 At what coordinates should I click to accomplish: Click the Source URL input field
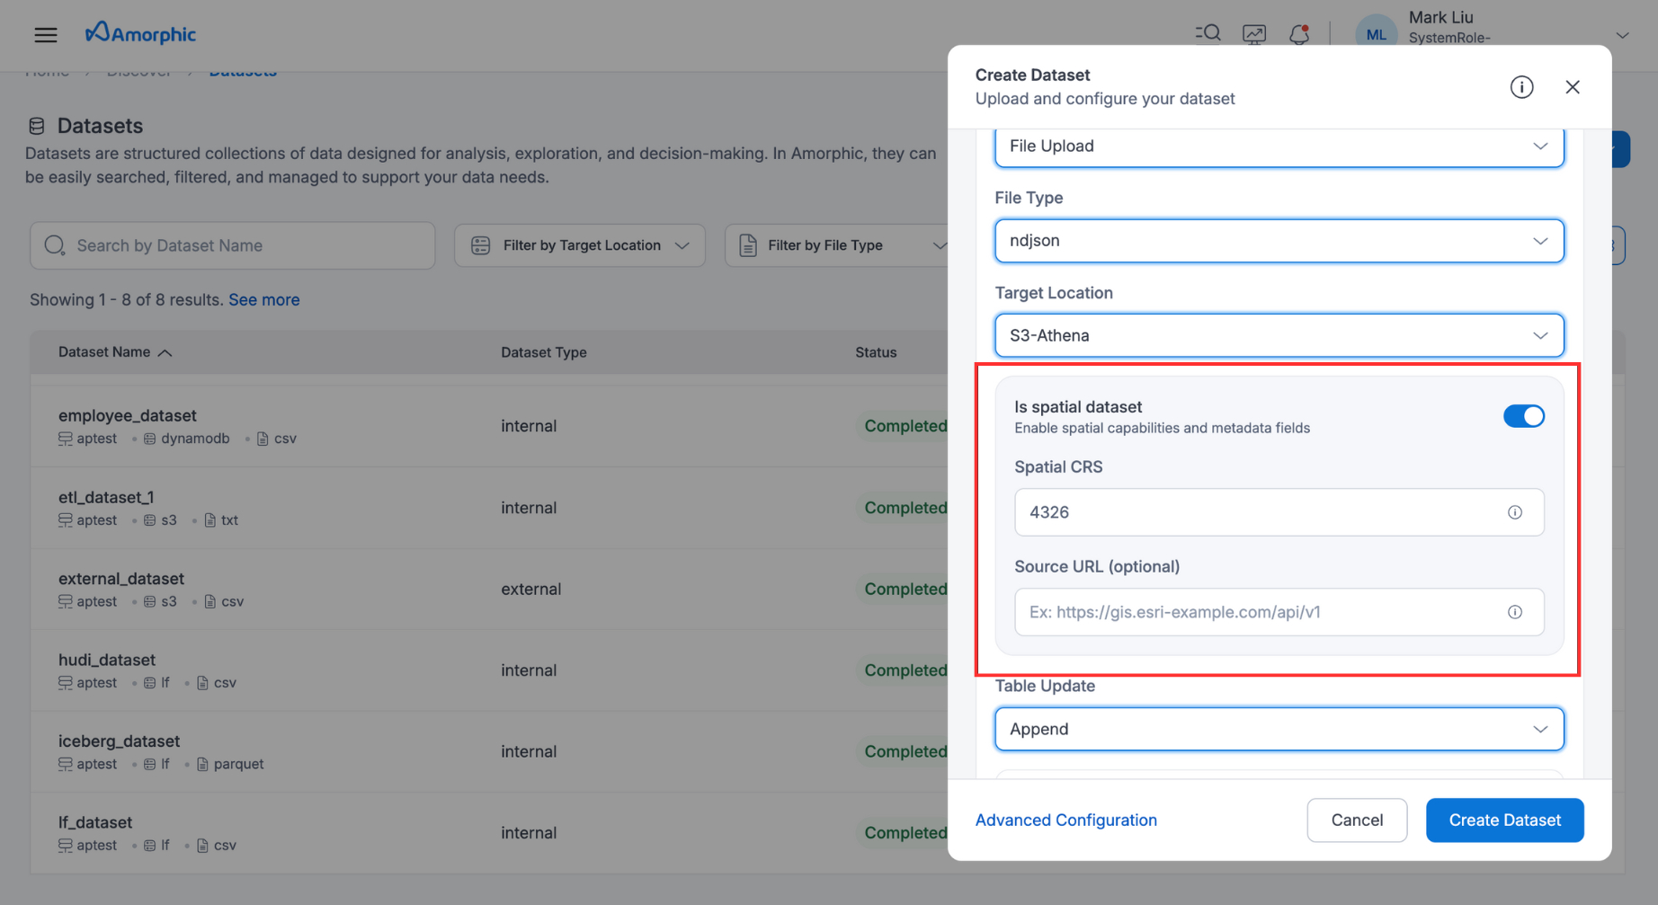pos(1259,612)
